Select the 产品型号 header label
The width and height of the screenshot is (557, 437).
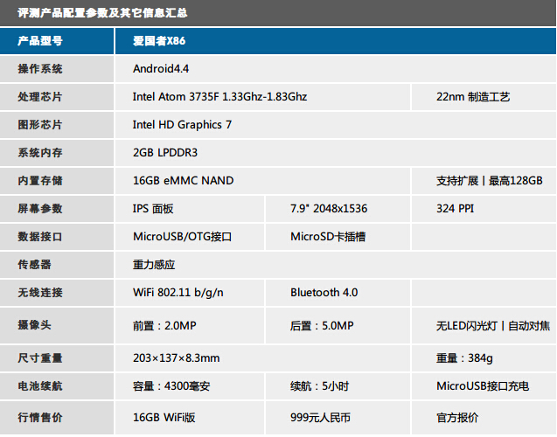click(x=40, y=41)
